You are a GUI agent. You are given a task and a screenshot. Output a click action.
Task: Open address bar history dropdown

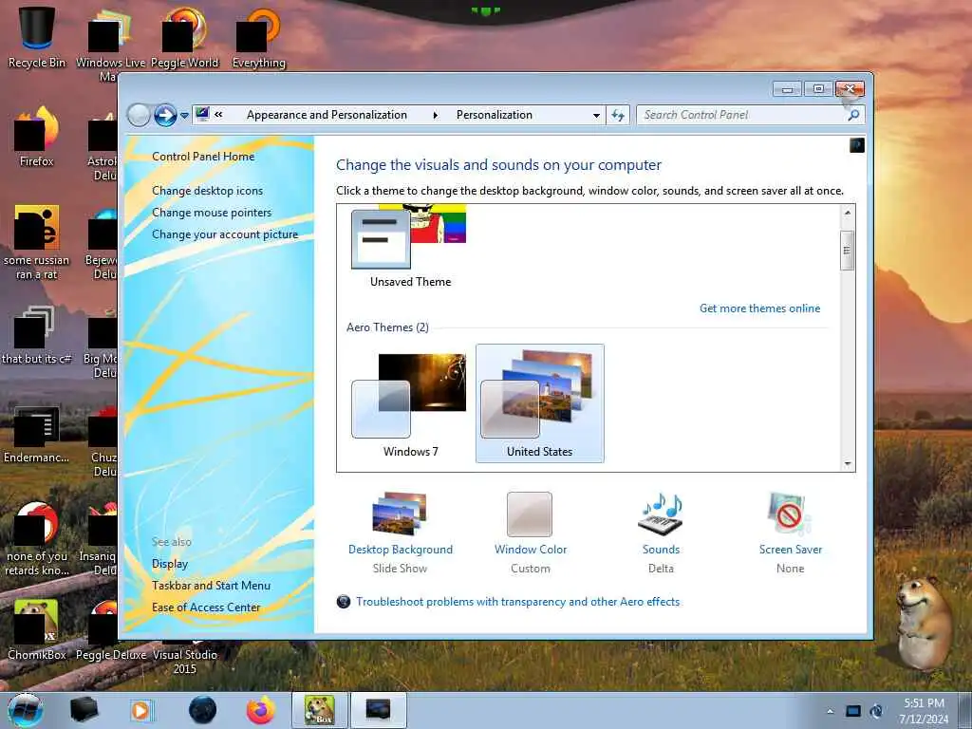pyautogui.click(x=596, y=115)
